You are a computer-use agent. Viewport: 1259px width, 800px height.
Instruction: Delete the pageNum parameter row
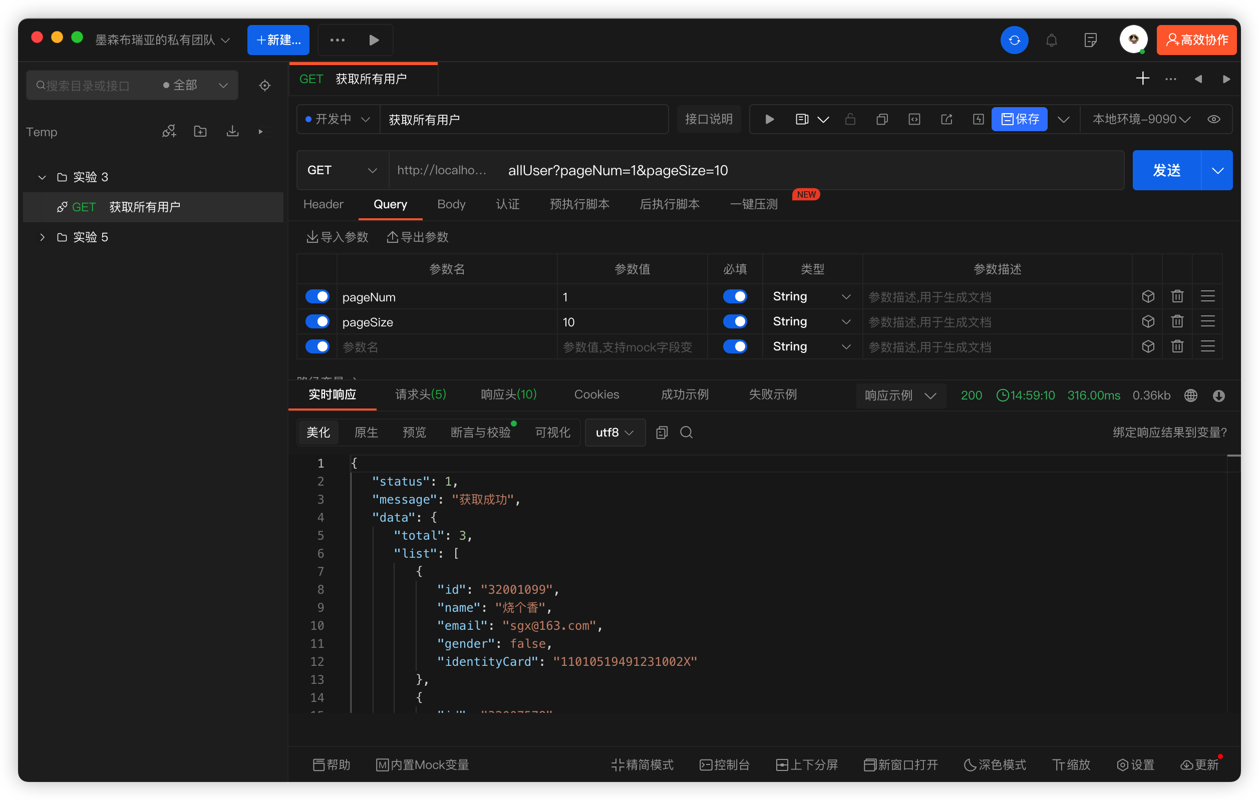point(1177,296)
